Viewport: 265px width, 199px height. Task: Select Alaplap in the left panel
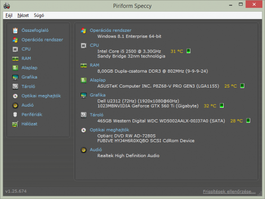29,68
